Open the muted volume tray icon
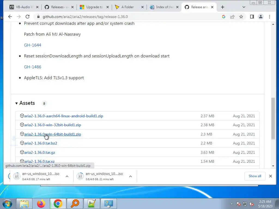 tap(251, 204)
